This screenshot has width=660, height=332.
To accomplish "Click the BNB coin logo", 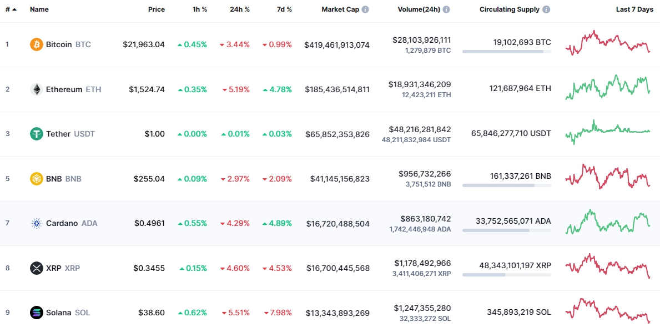I will point(37,179).
